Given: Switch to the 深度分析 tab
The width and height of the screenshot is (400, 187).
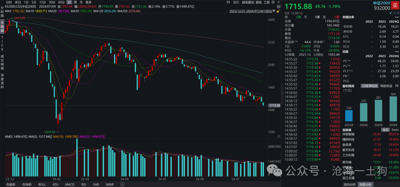Looking at the screenshot, I should coord(366,184).
